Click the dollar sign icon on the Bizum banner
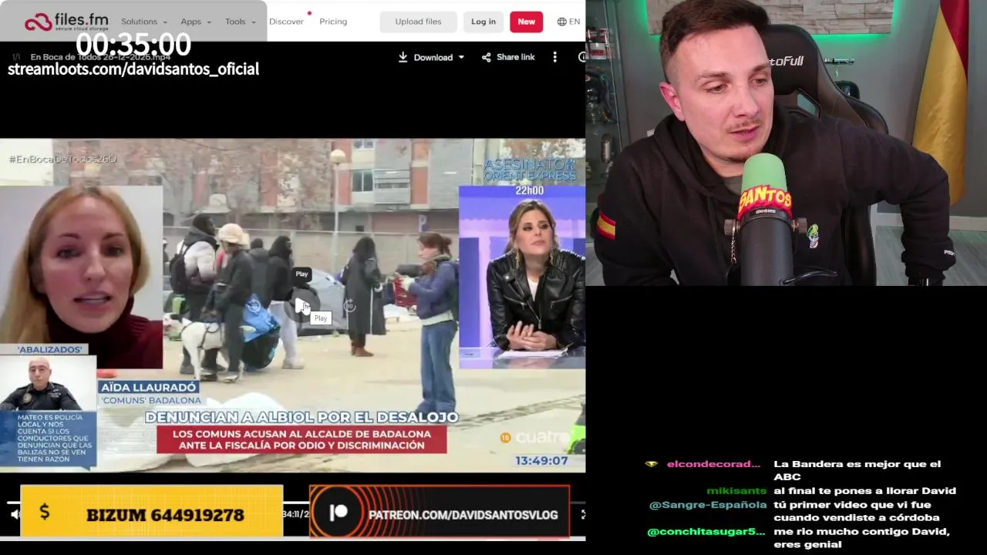987x555 pixels. click(45, 512)
